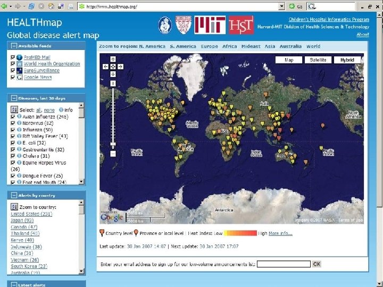Uncheck ProMED Mail feed checkbox
383x287 pixels.
click(13, 57)
